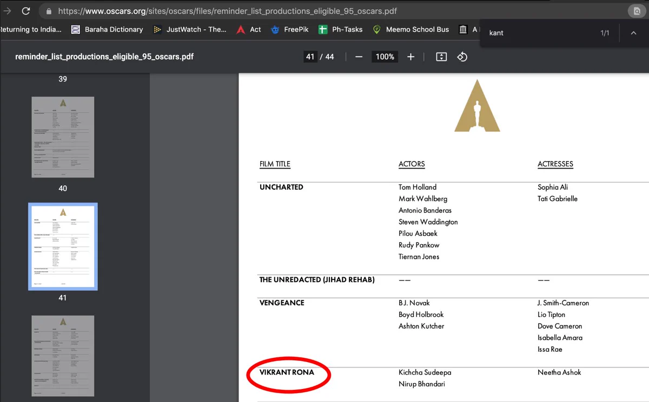
Task: Click the ACTORS column heading
Action: tap(412, 164)
